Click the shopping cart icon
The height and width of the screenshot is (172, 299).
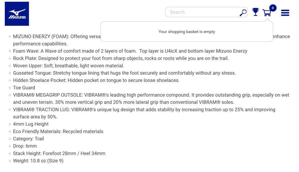tap(267, 13)
